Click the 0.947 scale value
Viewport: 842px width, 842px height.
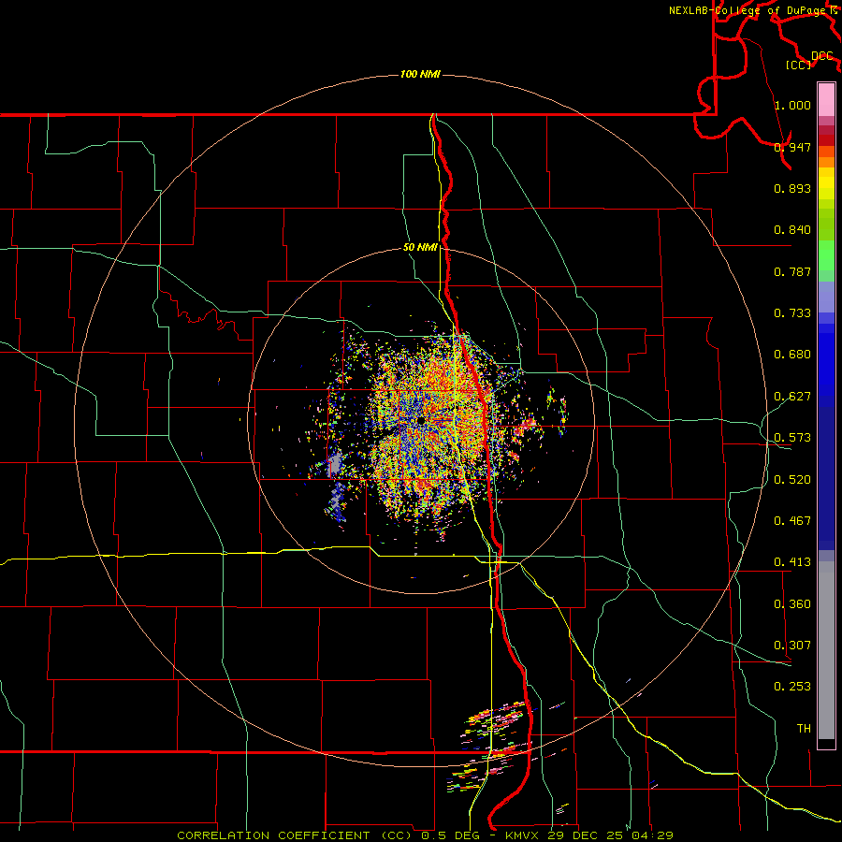[792, 147]
